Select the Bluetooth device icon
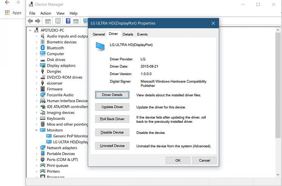282x186 pixels. pos(42,48)
